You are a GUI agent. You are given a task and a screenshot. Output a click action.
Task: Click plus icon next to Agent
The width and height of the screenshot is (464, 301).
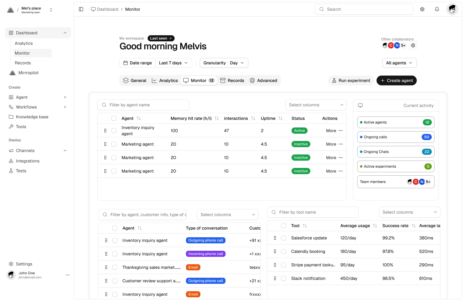(65, 97)
